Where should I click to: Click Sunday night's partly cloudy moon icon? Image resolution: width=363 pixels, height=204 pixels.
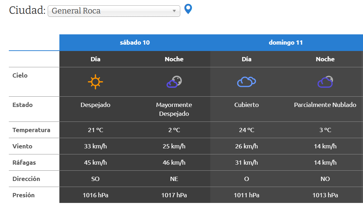point(325,82)
